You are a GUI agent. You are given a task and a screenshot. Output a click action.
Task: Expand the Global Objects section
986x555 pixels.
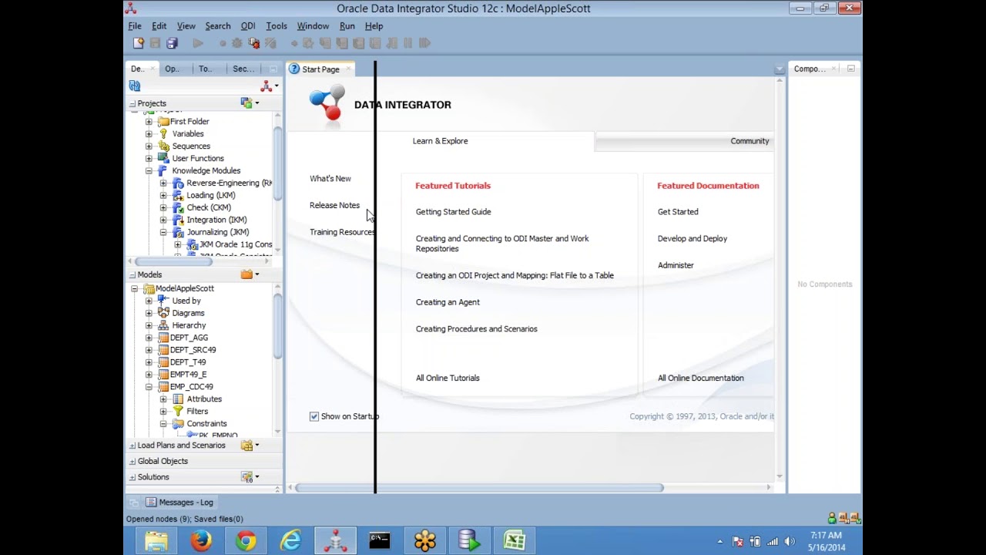[x=132, y=462]
